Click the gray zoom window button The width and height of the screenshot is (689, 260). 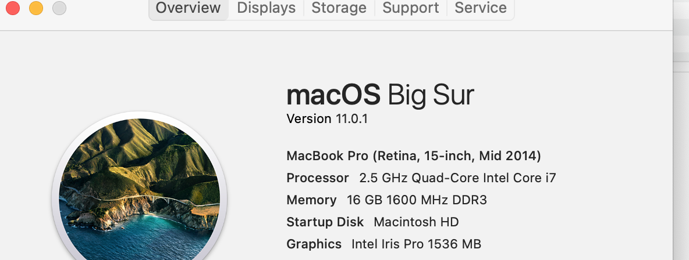[59, 8]
